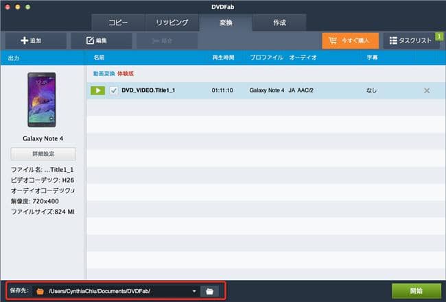Image resolution: width=446 pixels, height=302 pixels.
Task: Uncheck the DVD_VIDEO.Title1_1 checkbox
Action: point(113,90)
